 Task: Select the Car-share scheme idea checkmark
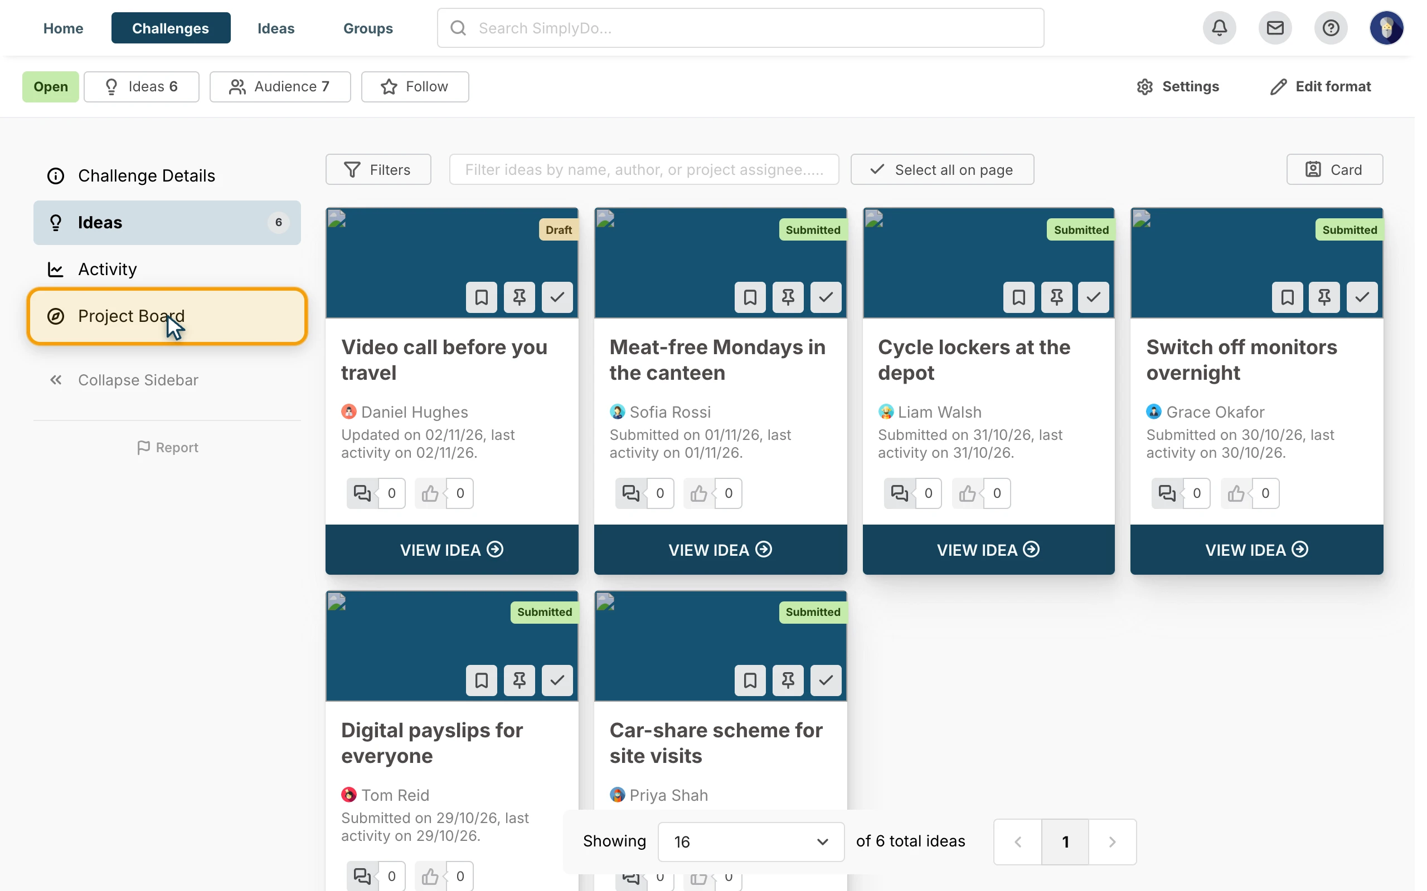(825, 680)
